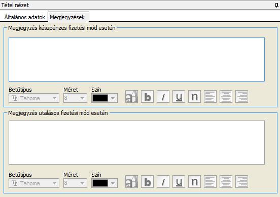Open Betűtípus dropdown in készpénzes section
The height and width of the screenshot is (197, 280).
[x=34, y=98]
